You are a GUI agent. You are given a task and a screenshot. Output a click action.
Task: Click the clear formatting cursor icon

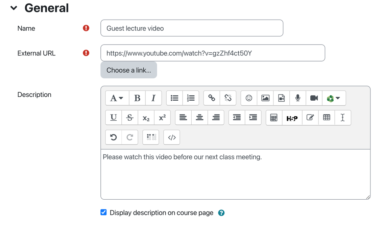[x=343, y=118]
